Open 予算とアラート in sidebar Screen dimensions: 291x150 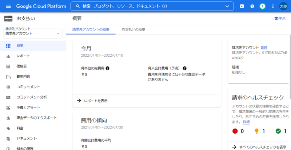tap(28, 108)
